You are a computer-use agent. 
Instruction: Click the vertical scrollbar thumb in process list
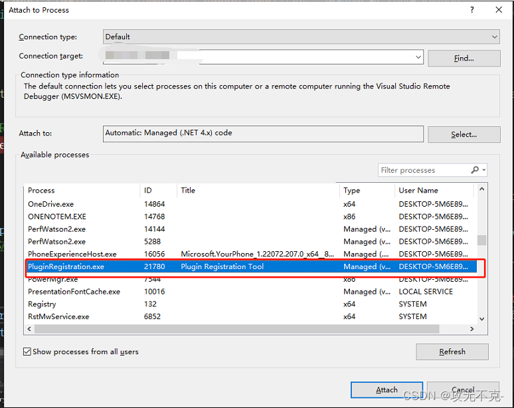481,240
